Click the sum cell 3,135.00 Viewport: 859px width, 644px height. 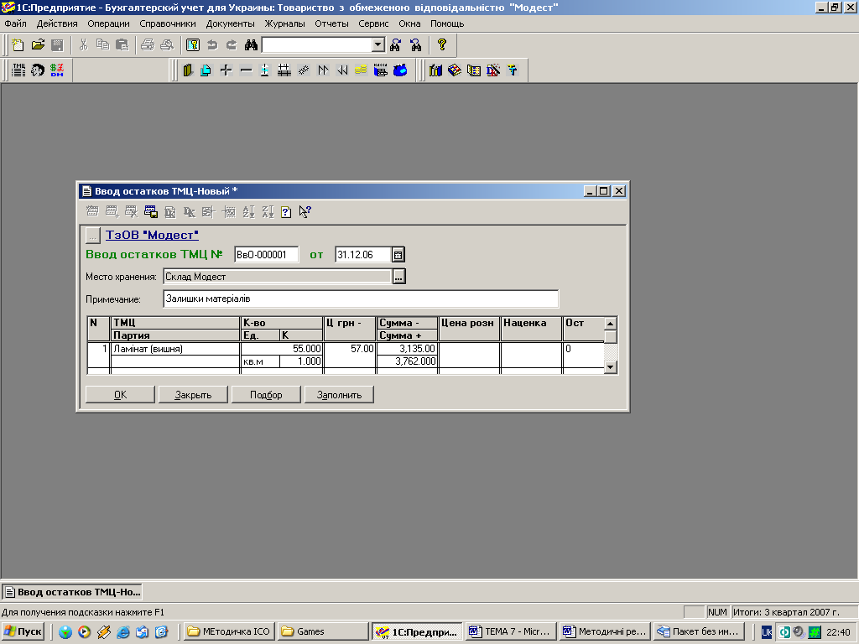pyautogui.click(x=408, y=349)
